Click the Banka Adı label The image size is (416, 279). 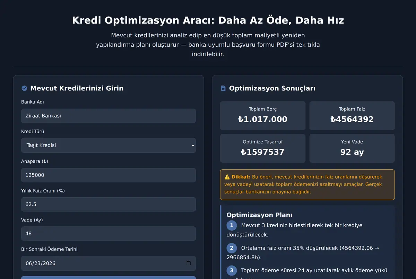(33, 102)
